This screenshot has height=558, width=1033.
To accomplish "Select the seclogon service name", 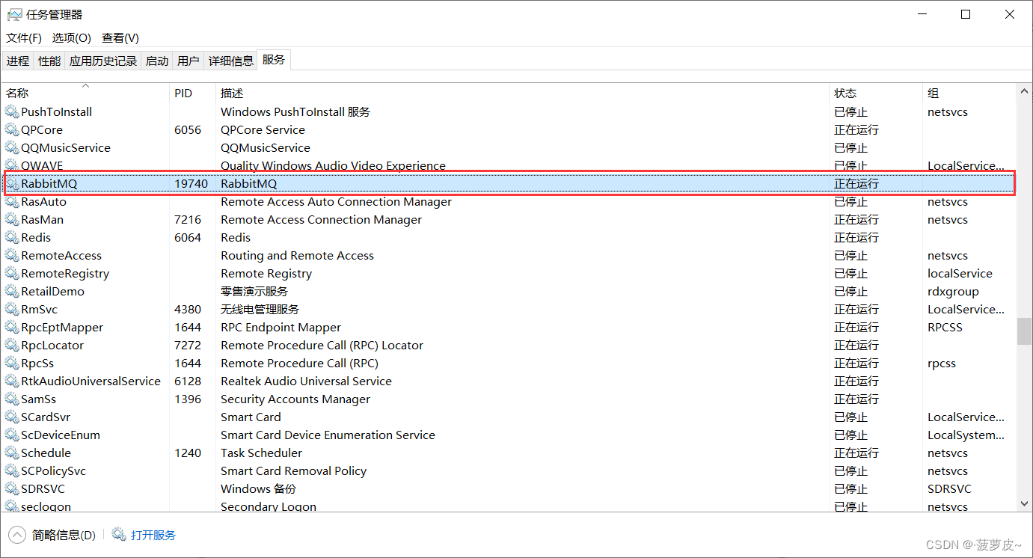I will 46,506.
